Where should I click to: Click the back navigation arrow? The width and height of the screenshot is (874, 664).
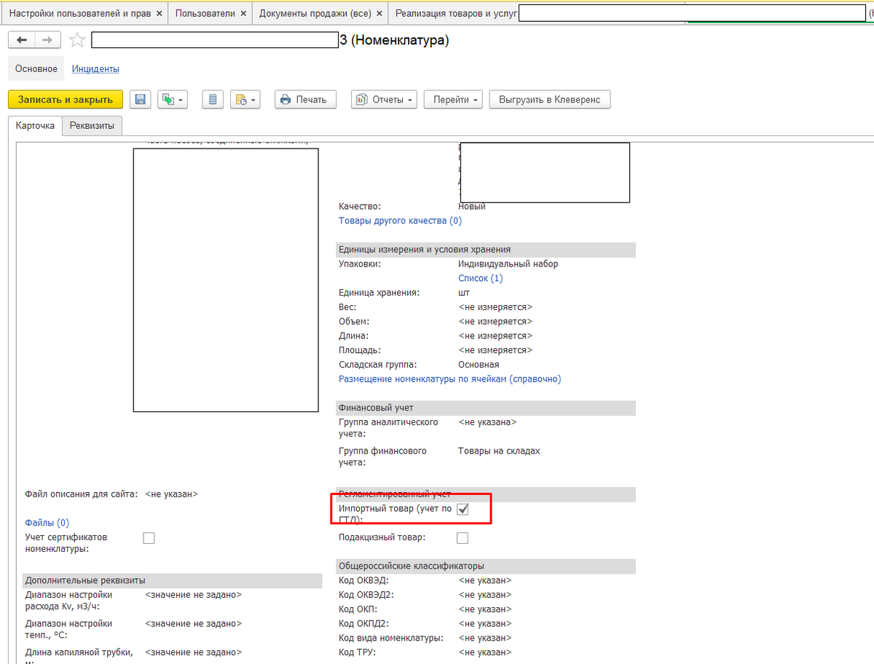click(21, 41)
